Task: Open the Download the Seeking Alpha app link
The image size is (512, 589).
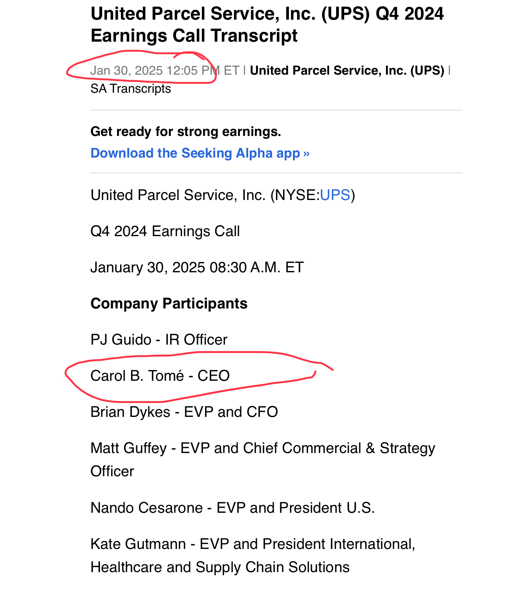Action: tap(200, 153)
